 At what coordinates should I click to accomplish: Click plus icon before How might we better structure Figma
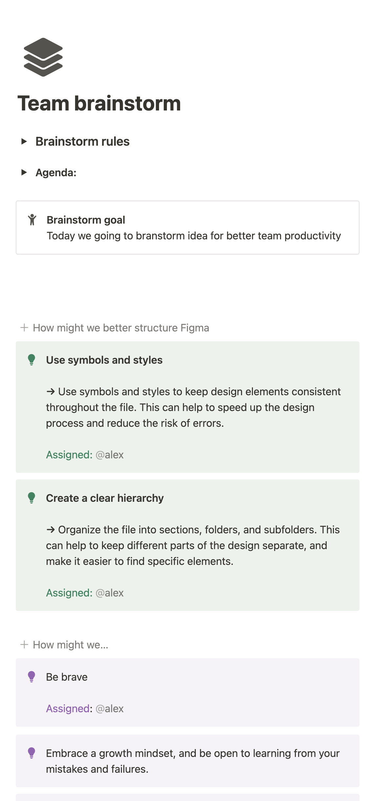click(x=24, y=328)
